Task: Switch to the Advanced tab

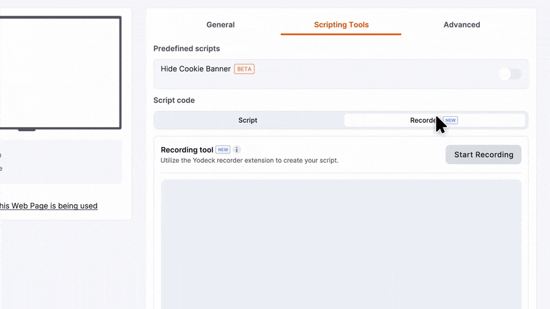Action: tap(461, 25)
